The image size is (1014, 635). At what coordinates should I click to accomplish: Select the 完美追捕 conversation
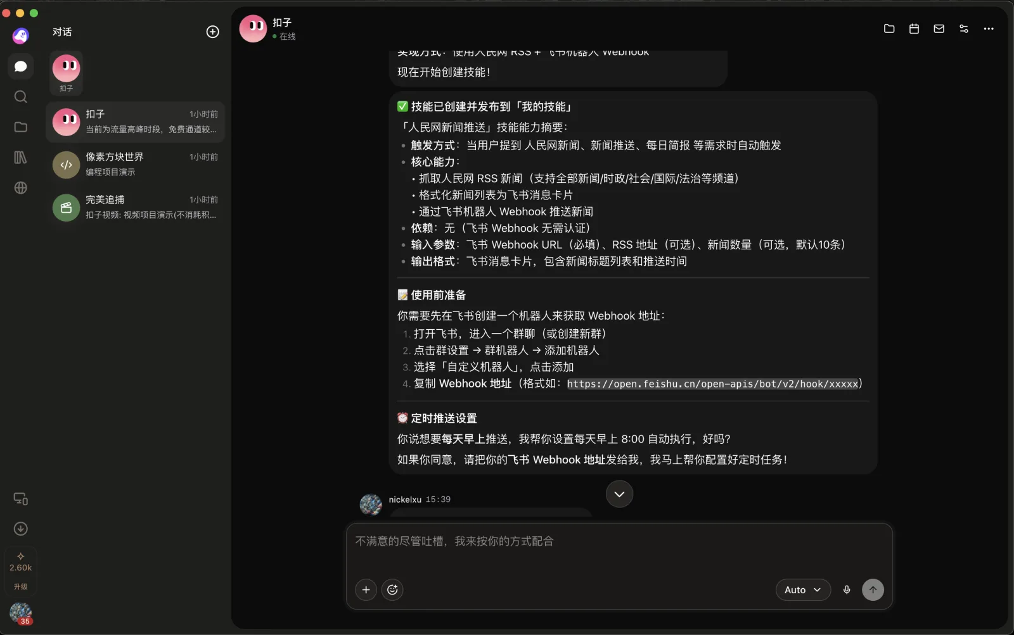coord(135,208)
